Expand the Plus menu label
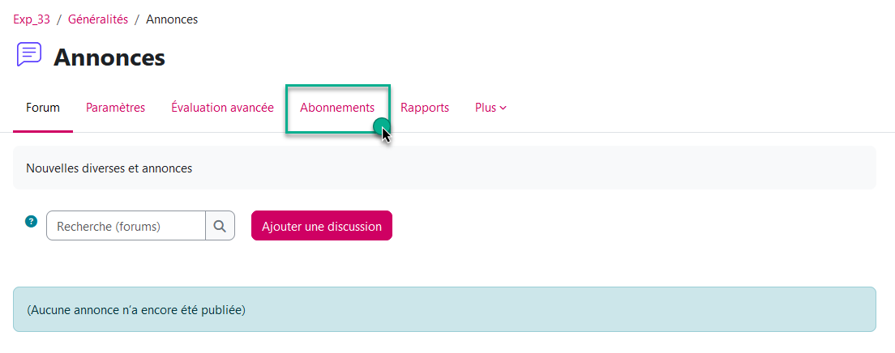Viewport: 895px width, 353px height. coord(486,108)
